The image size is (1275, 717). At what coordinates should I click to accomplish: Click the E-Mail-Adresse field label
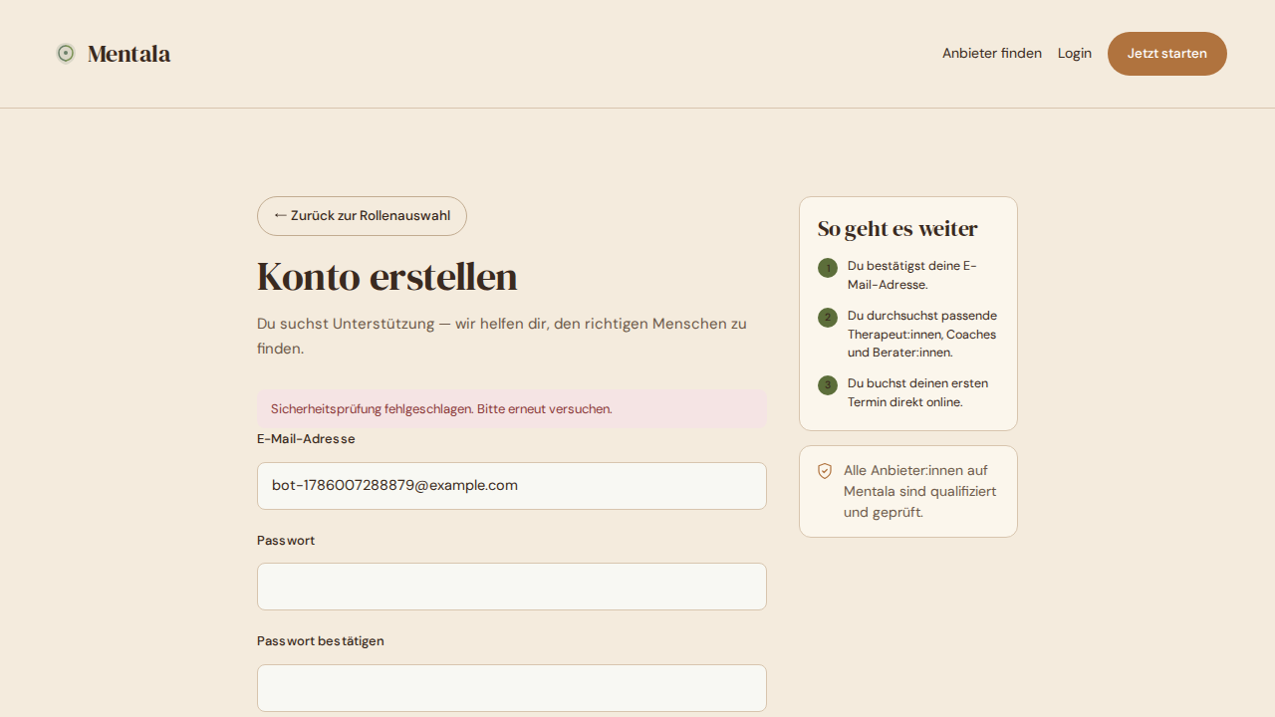[306, 439]
